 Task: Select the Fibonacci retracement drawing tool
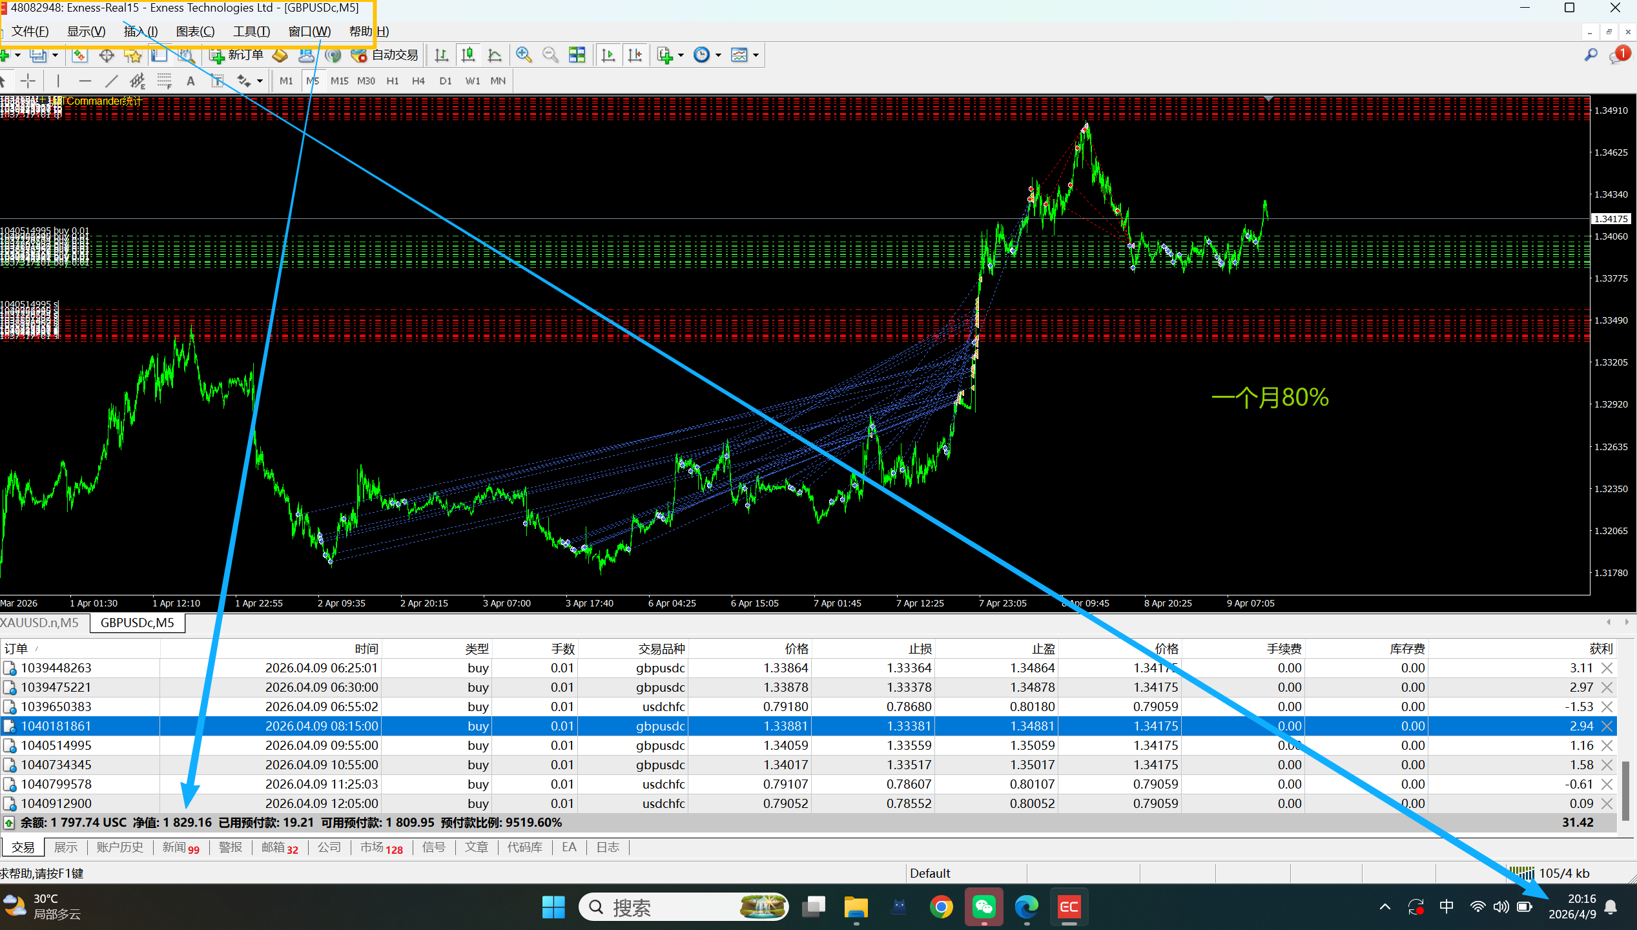tap(164, 81)
